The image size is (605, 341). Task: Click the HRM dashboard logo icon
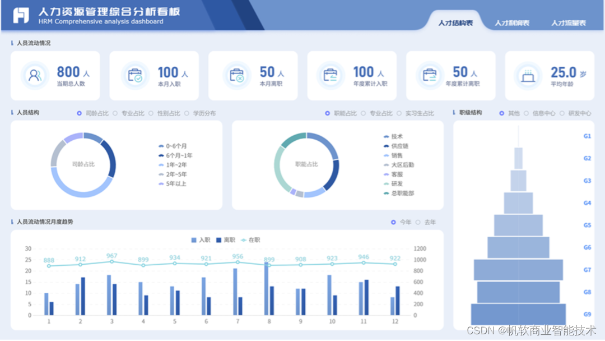[21, 16]
